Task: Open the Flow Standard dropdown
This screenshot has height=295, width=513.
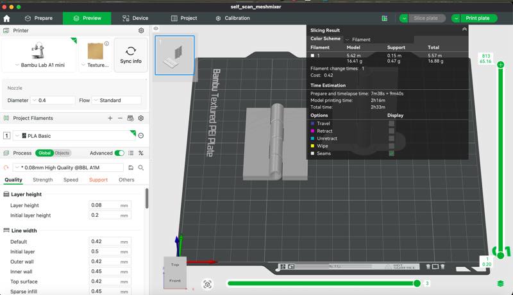Action: pyautogui.click(x=117, y=101)
